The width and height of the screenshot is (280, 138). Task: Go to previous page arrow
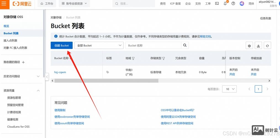(249, 89)
